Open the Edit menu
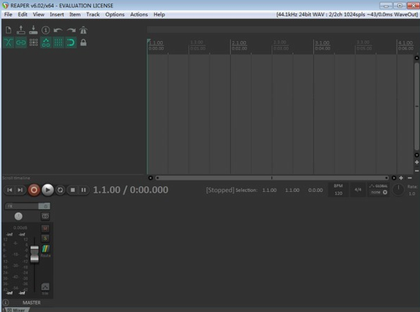The height and width of the screenshot is (312, 420). pyautogui.click(x=23, y=14)
